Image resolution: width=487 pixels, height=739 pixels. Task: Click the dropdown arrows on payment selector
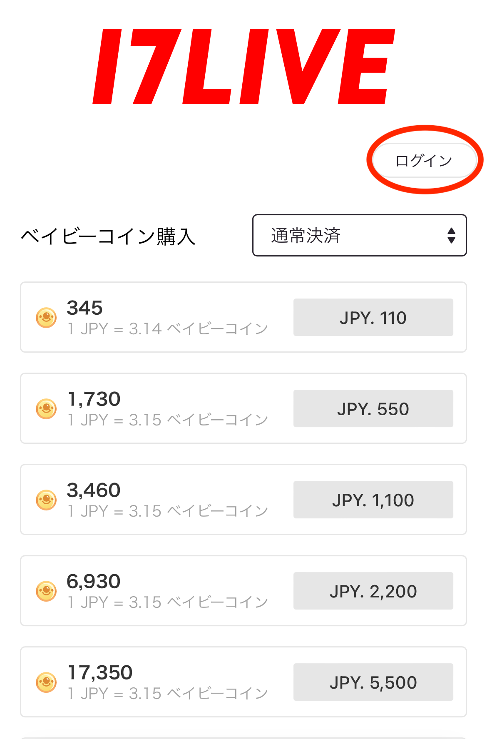coord(451,236)
